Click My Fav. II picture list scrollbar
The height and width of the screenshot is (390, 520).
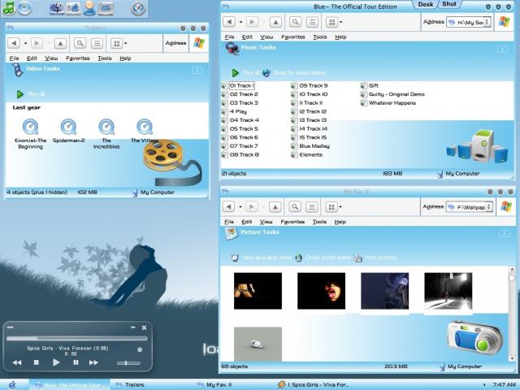click(512, 314)
